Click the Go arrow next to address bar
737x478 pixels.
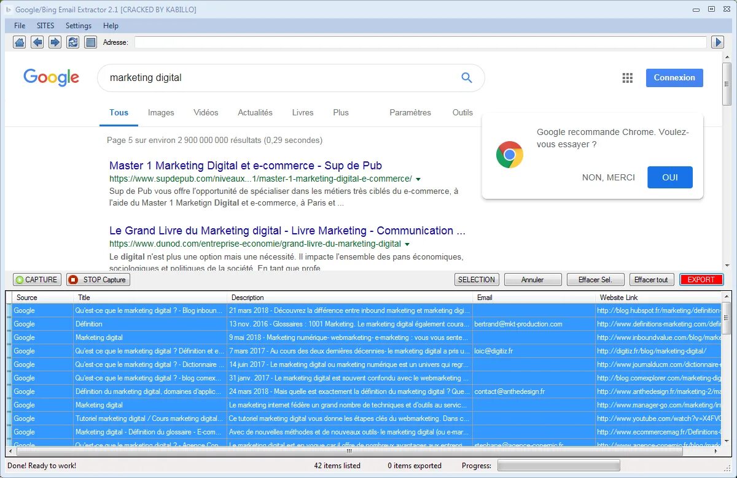(x=717, y=42)
